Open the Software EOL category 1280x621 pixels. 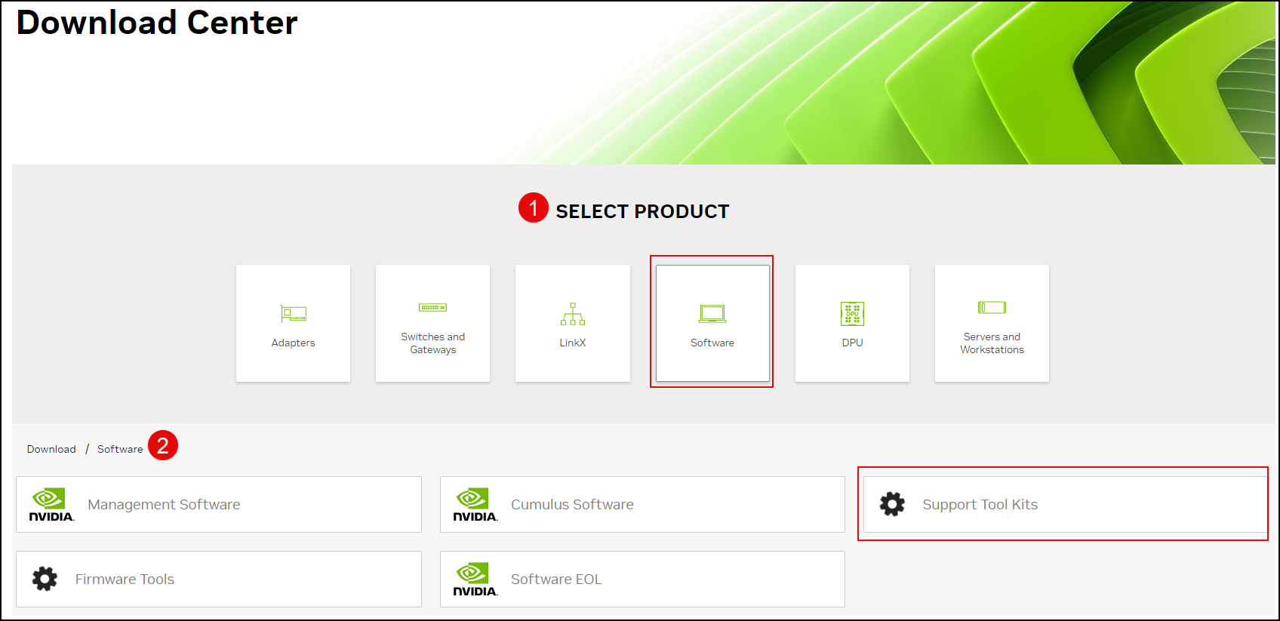coord(642,579)
